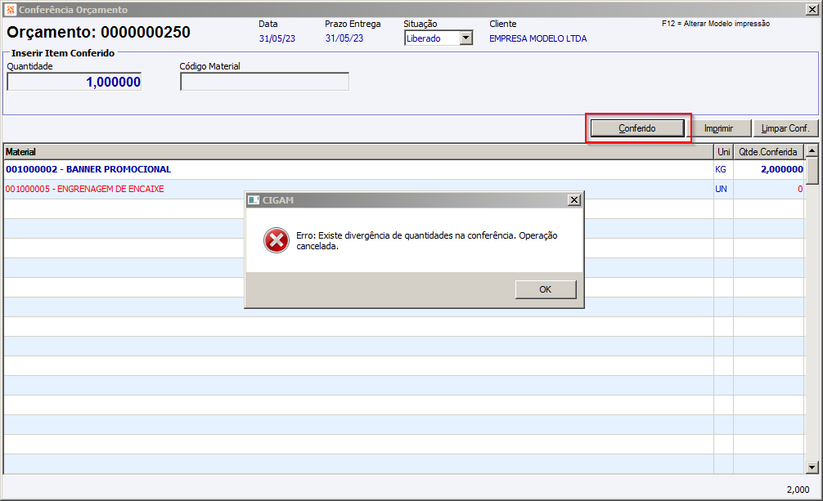Viewport: 823px width, 501px height.
Task: Close the Conferência Orçamento window
Action: (812, 10)
